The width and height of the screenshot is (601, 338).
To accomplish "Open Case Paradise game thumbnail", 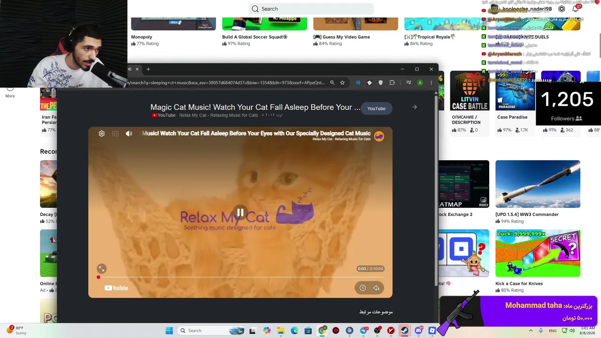I will [x=515, y=91].
